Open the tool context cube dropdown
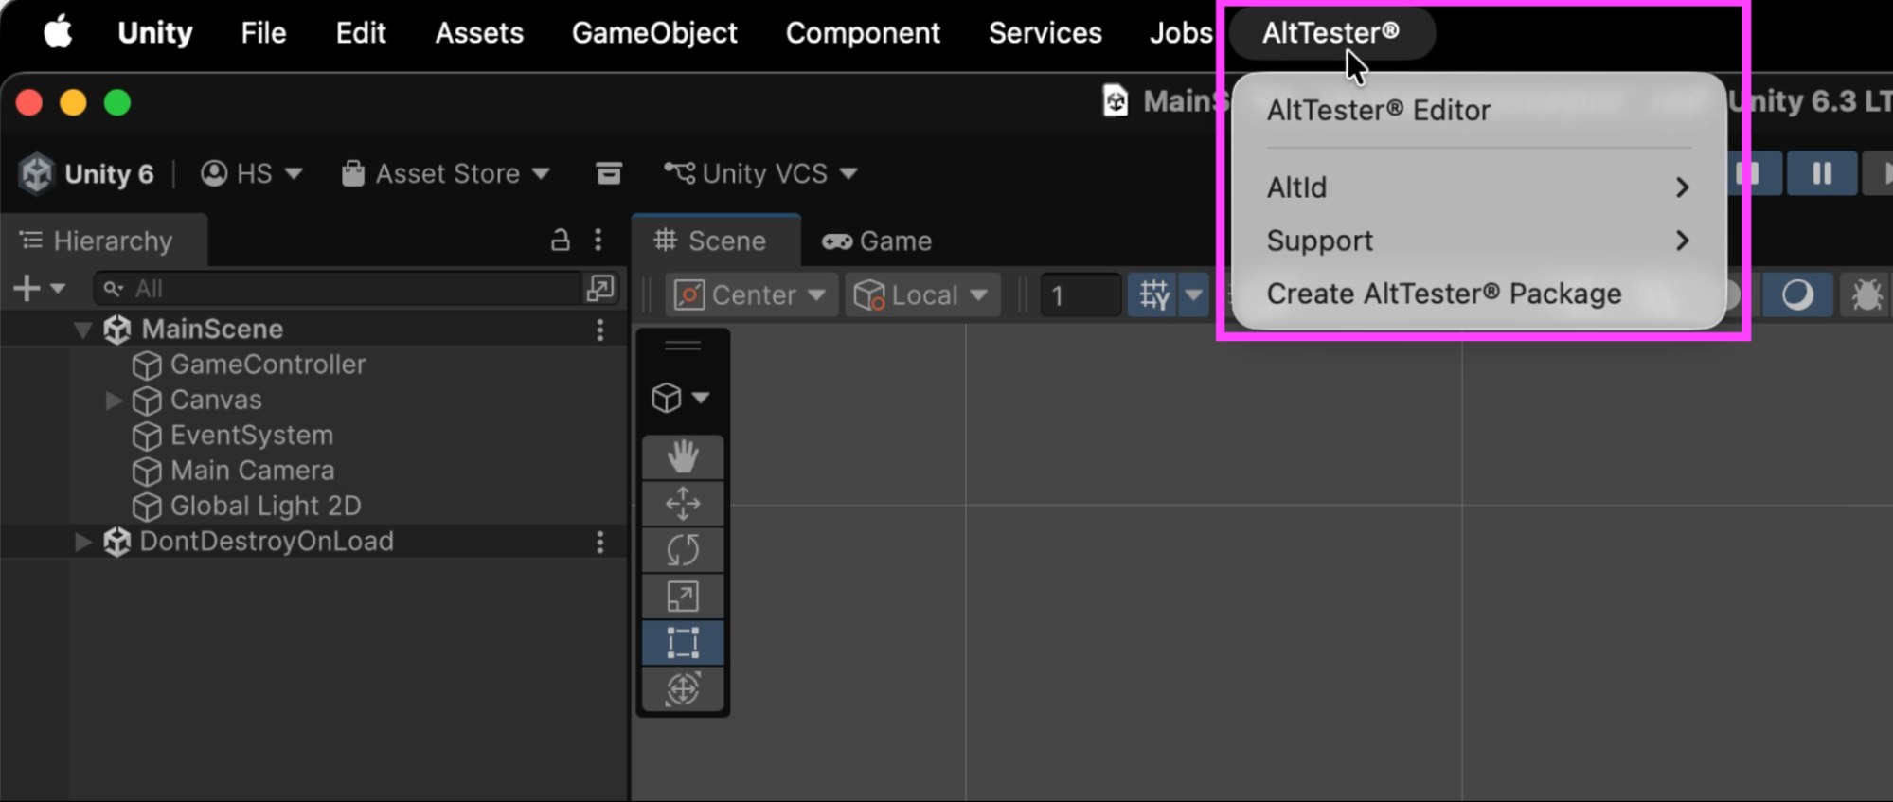 [681, 398]
